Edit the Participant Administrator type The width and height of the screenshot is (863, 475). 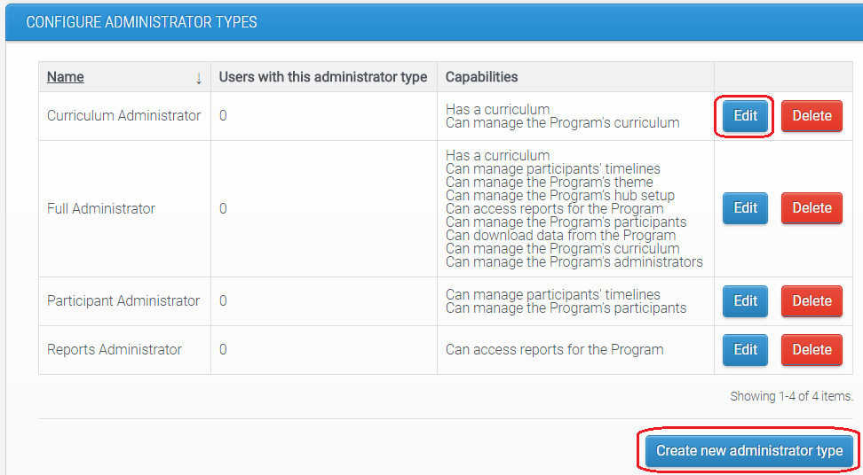(x=745, y=301)
